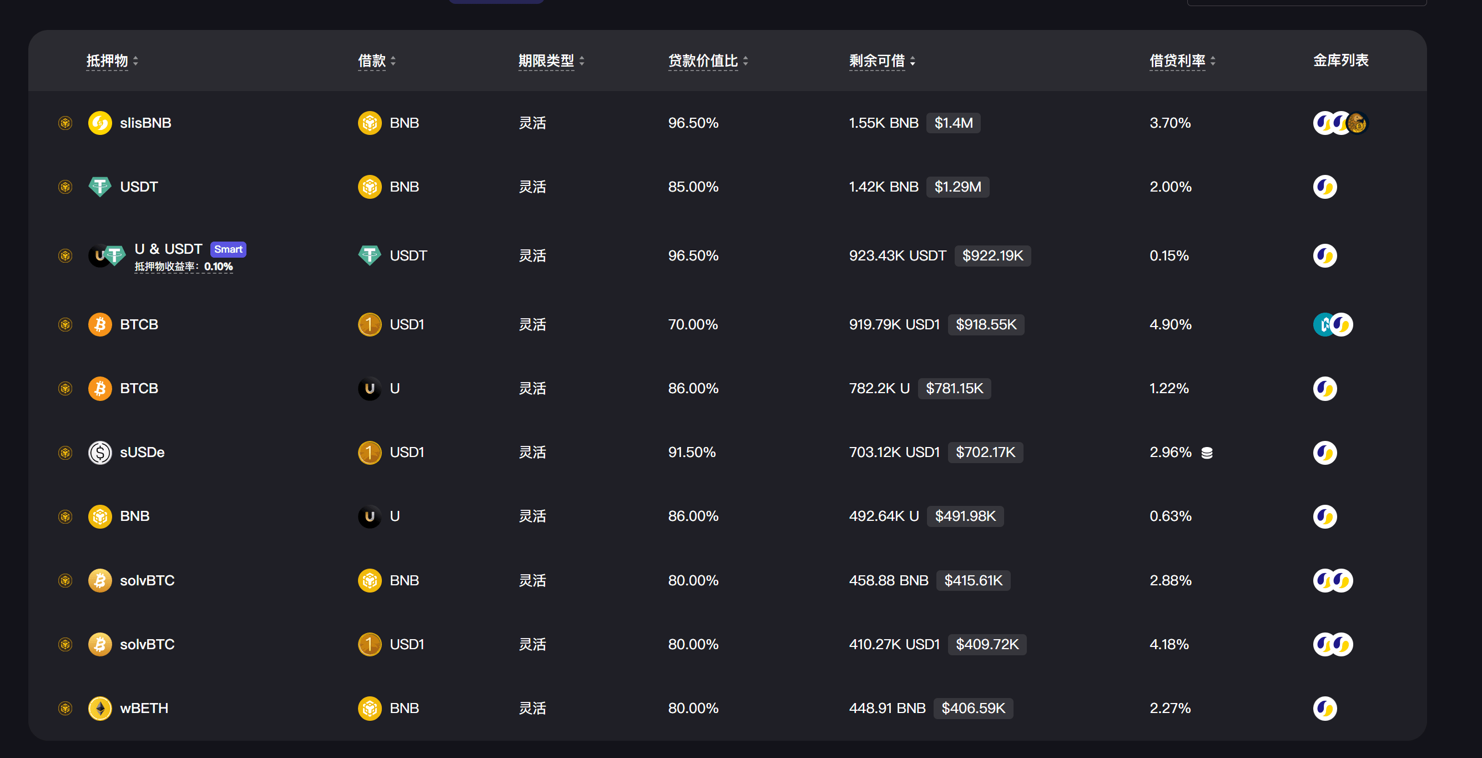The height and width of the screenshot is (758, 1482).
Task: Click the USD1 loan coin icon in sUSDe row
Action: tap(369, 453)
